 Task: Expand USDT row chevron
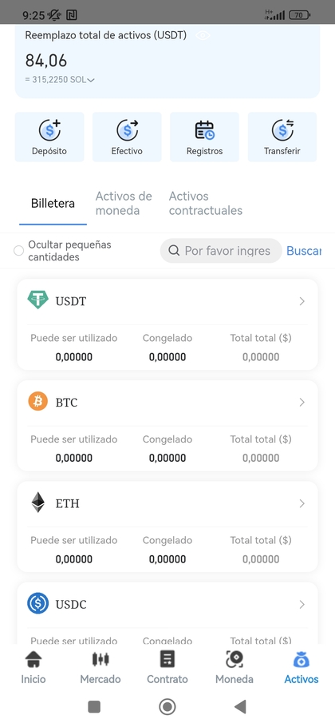point(301,301)
